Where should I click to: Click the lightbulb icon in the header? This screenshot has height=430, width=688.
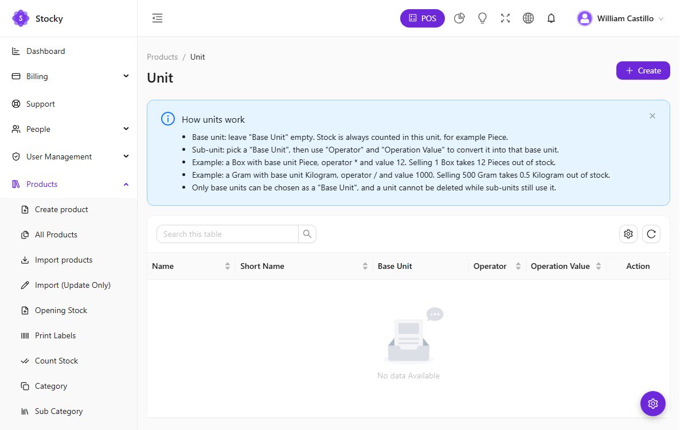[x=482, y=18]
